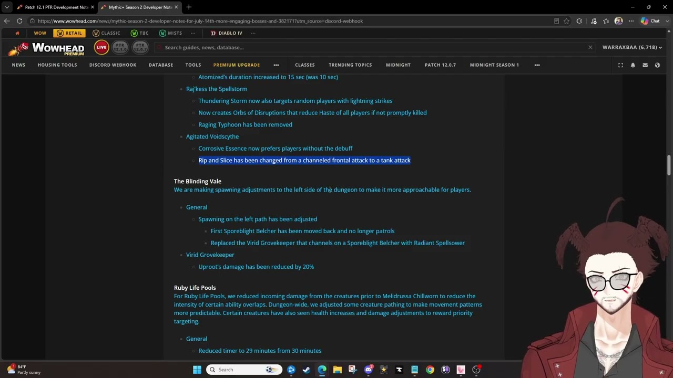Select the CLASSIC game version
Viewport: 673px width, 378px height.
[106, 33]
